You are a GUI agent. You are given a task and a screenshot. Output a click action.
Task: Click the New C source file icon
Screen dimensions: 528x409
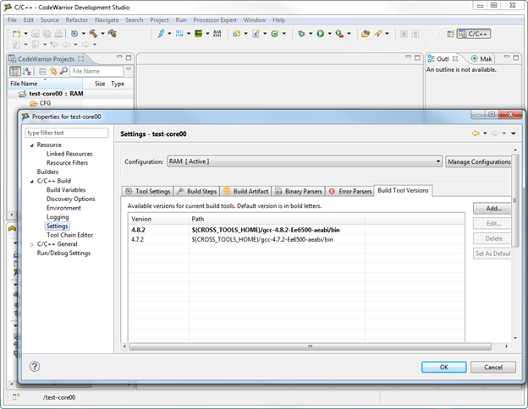(x=256, y=34)
